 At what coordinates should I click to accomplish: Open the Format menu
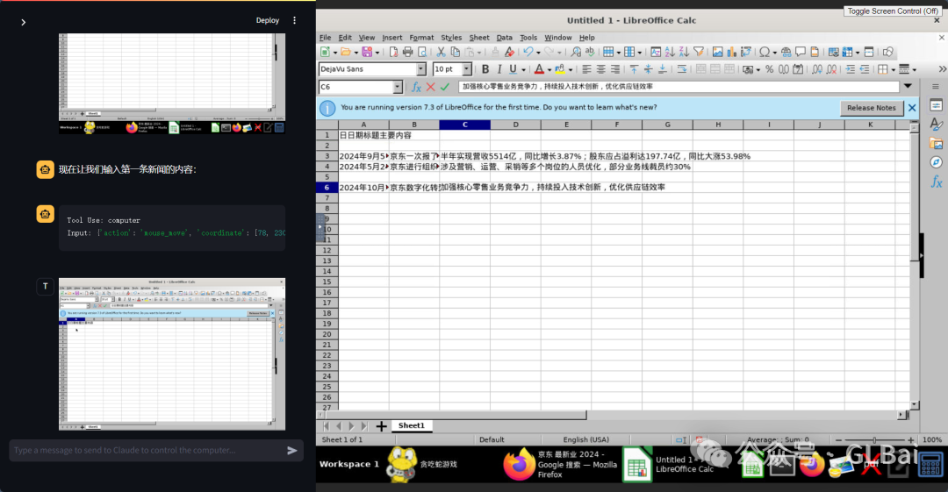pos(421,38)
